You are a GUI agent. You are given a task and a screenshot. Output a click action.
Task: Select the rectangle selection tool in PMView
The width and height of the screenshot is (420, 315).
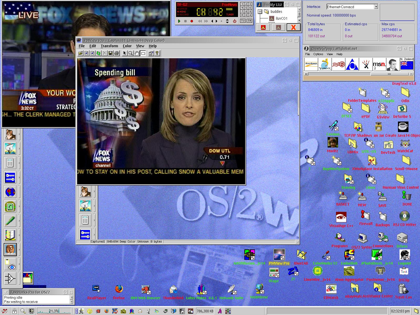[x=143, y=53]
